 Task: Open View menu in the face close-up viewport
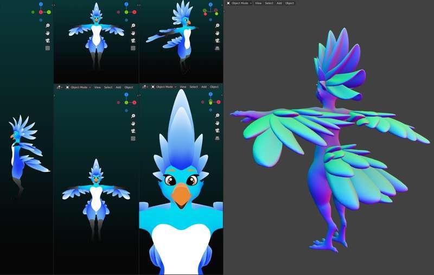183,87
